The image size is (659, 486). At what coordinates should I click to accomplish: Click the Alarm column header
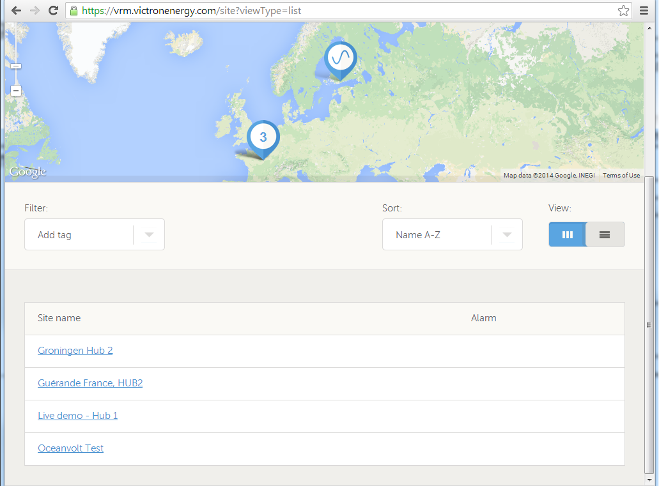[x=483, y=318]
